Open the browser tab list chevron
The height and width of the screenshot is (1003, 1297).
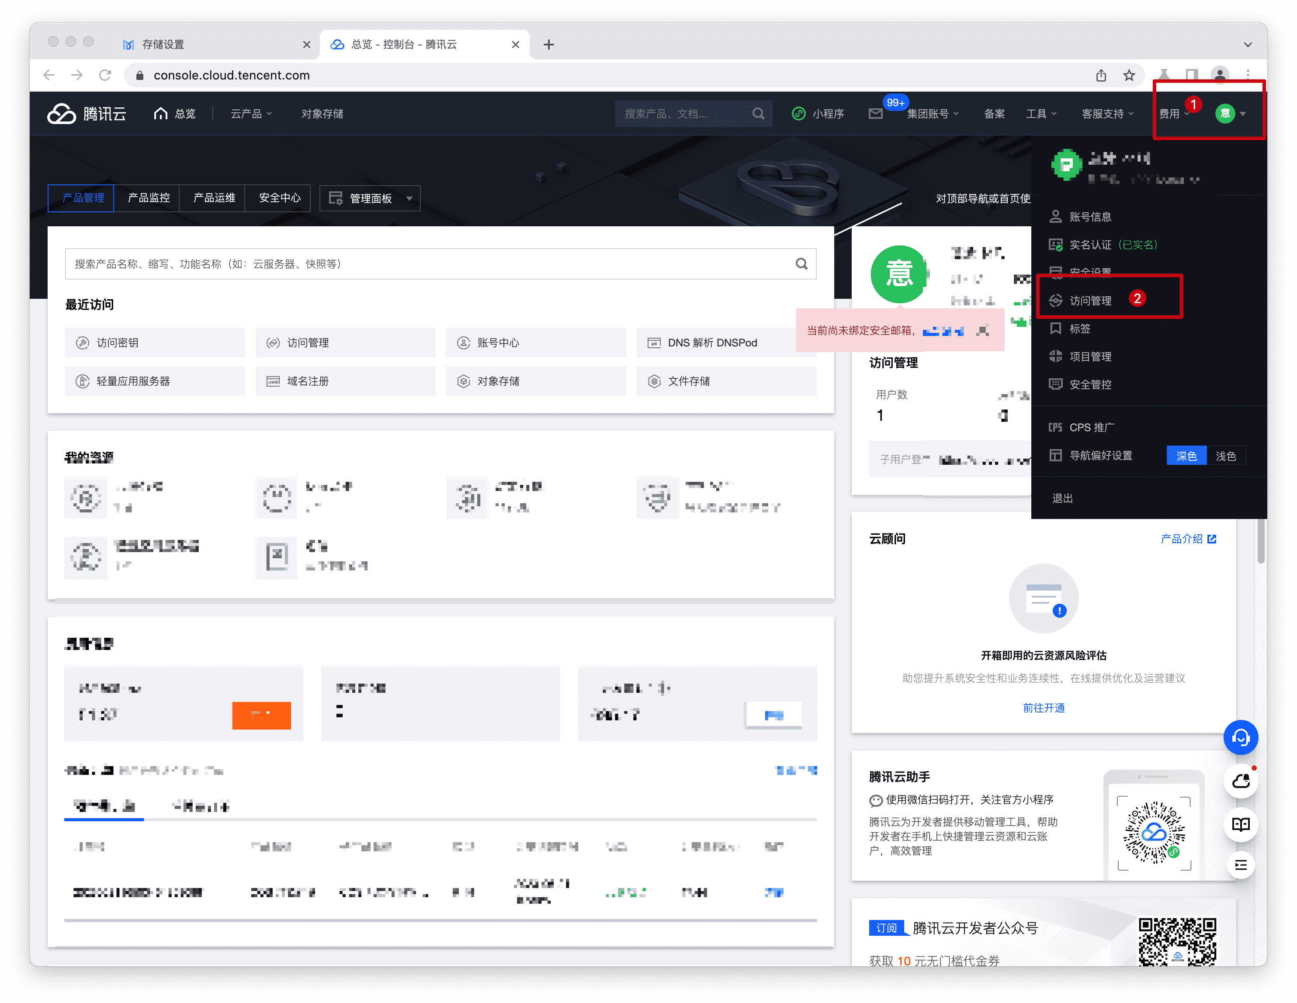[1248, 45]
